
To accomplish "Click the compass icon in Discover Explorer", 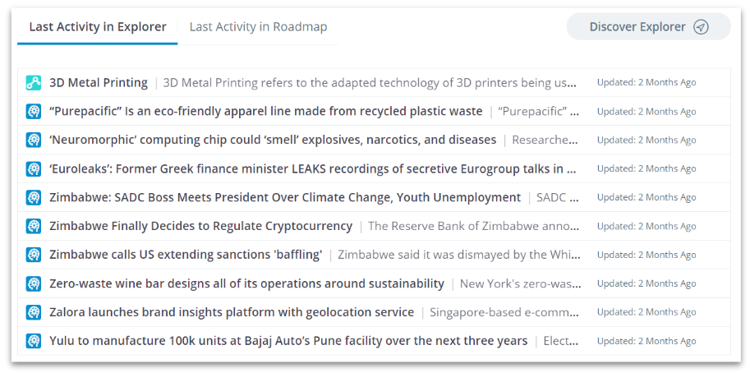I will tap(701, 27).
